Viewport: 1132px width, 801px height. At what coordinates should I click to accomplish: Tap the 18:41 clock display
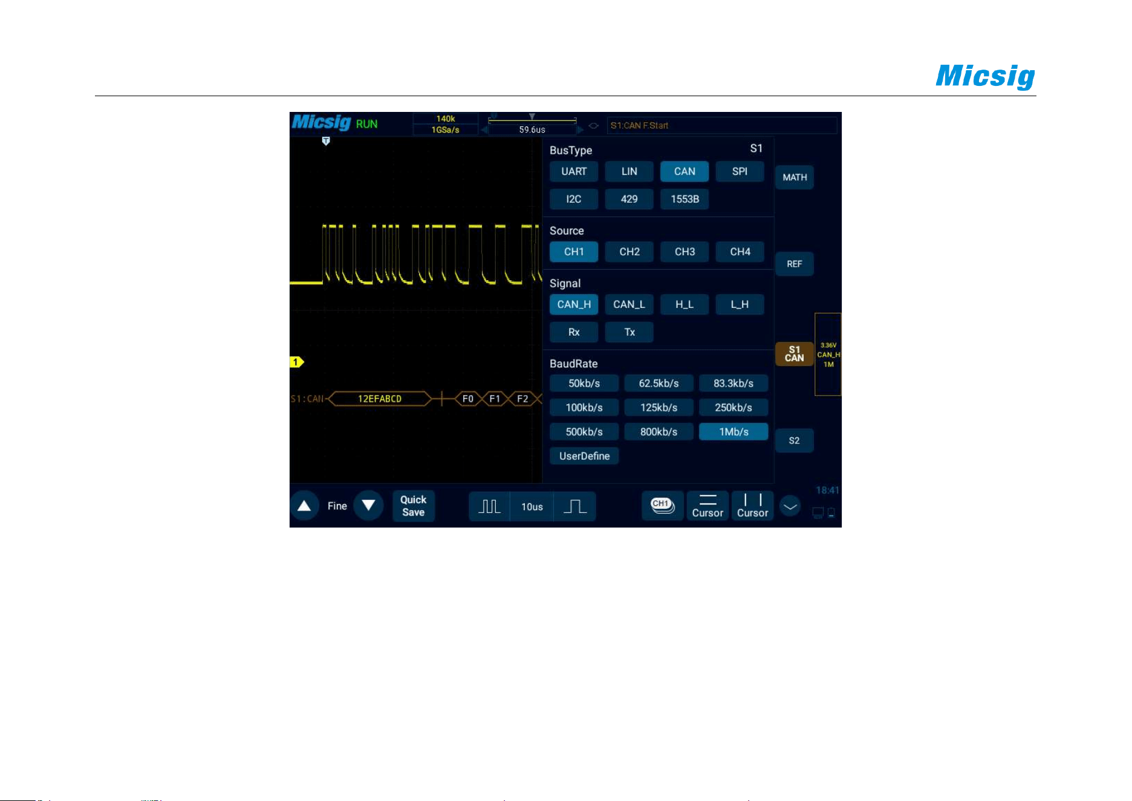pyautogui.click(x=827, y=491)
